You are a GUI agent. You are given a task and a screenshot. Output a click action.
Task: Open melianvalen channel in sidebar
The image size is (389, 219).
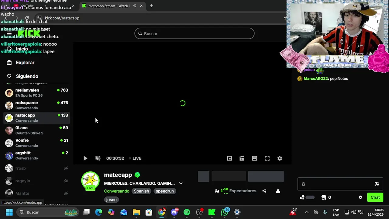coord(36,93)
